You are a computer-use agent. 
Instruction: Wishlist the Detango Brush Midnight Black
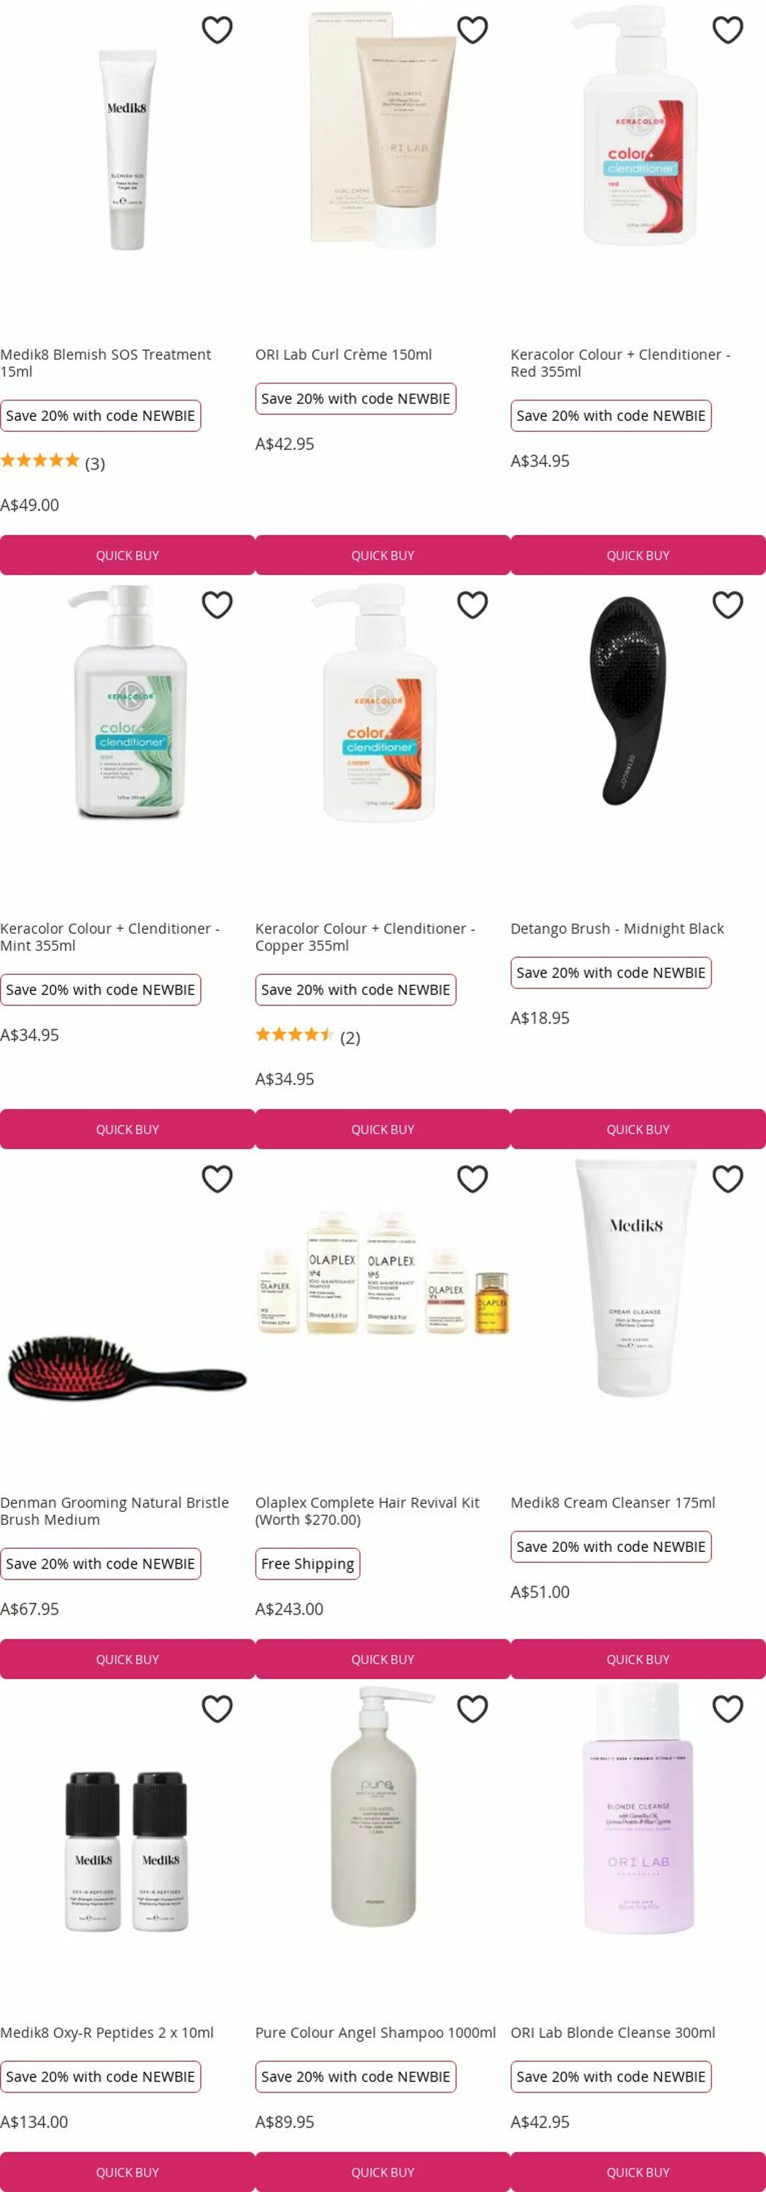[728, 604]
